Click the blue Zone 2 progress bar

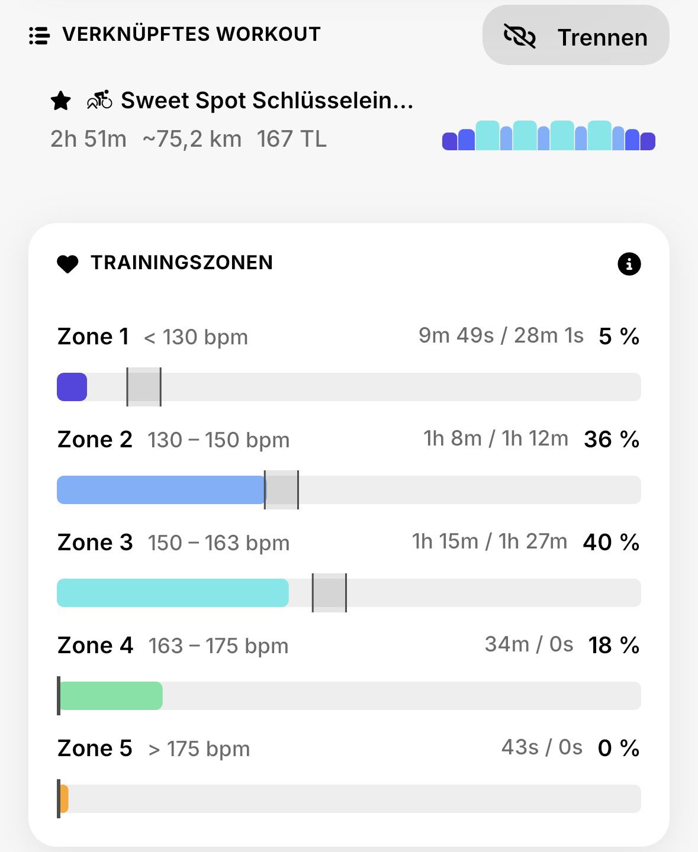pos(161,490)
